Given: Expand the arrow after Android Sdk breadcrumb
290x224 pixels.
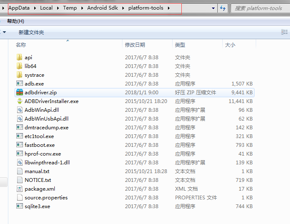Looking at the screenshot, I should 124,8.
